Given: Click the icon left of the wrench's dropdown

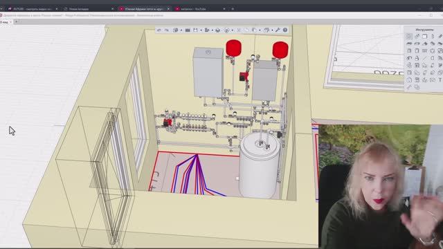Looking at the screenshot, I should click(266, 30).
